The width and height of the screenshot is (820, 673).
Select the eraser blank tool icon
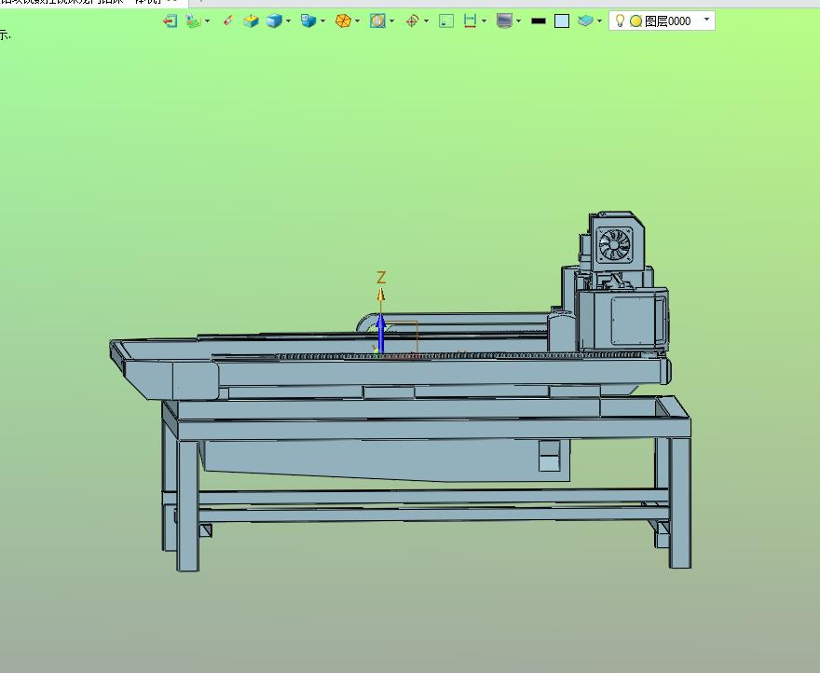point(228,21)
